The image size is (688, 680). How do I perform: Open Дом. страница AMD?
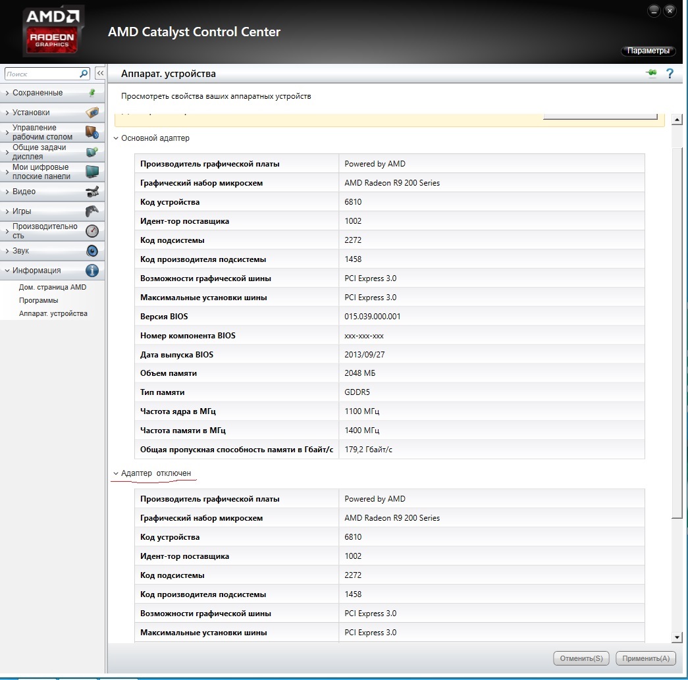click(53, 287)
